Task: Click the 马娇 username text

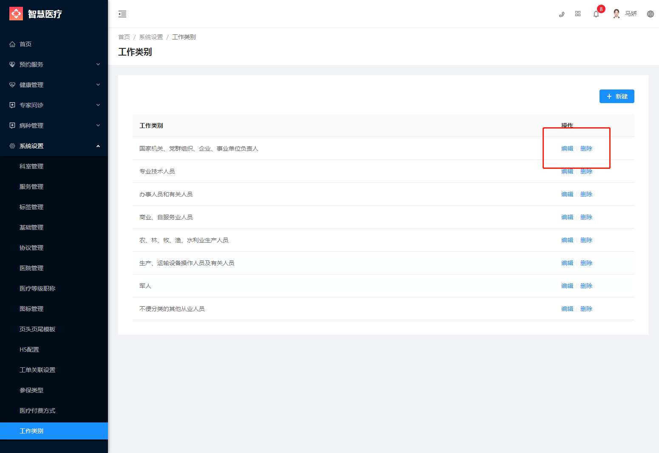Action: coord(631,14)
